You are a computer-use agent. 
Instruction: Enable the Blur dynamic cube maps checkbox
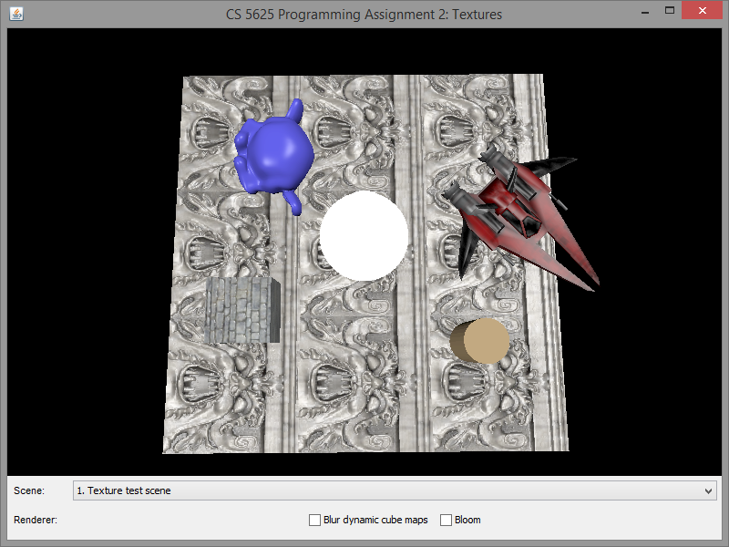pos(315,520)
